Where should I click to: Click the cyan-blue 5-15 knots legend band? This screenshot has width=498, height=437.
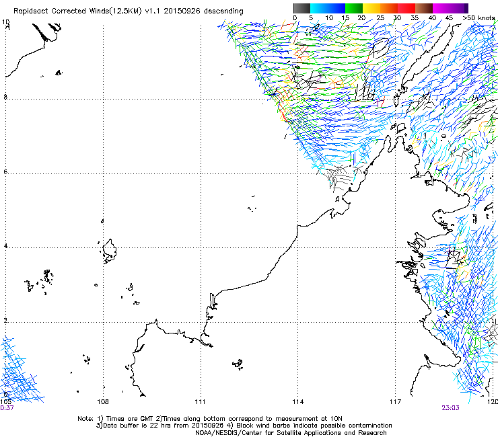pos(328,8)
